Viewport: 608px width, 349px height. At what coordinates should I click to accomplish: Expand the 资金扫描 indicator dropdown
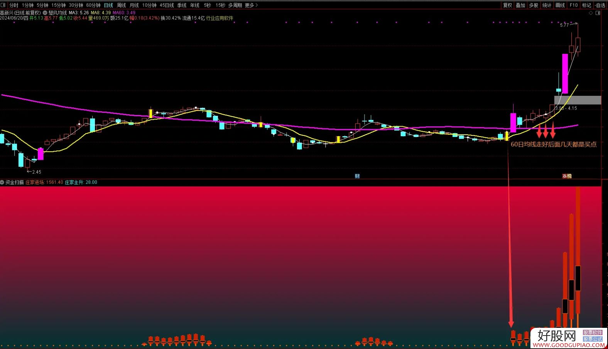(x=2, y=182)
